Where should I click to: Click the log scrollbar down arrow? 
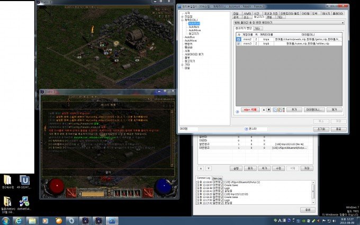313,203
